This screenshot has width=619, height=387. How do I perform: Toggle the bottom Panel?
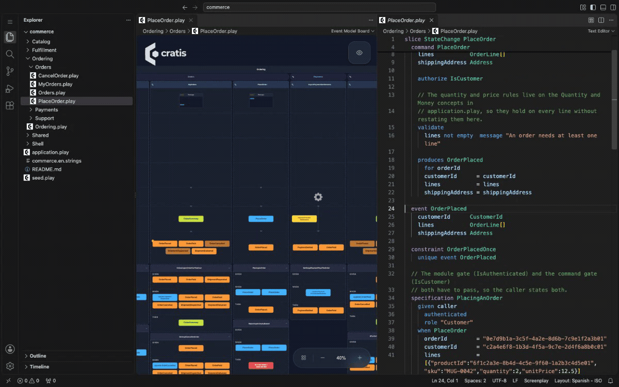pos(602,7)
